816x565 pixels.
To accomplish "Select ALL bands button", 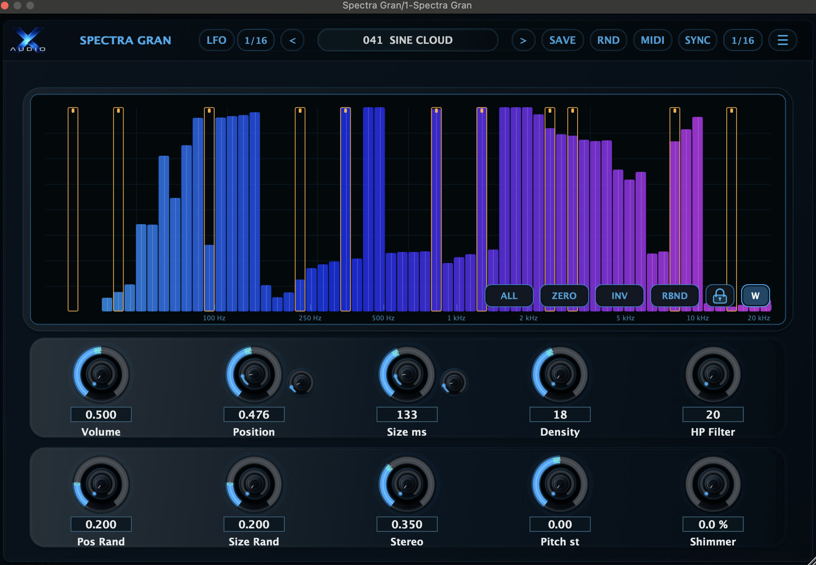I will [509, 296].
